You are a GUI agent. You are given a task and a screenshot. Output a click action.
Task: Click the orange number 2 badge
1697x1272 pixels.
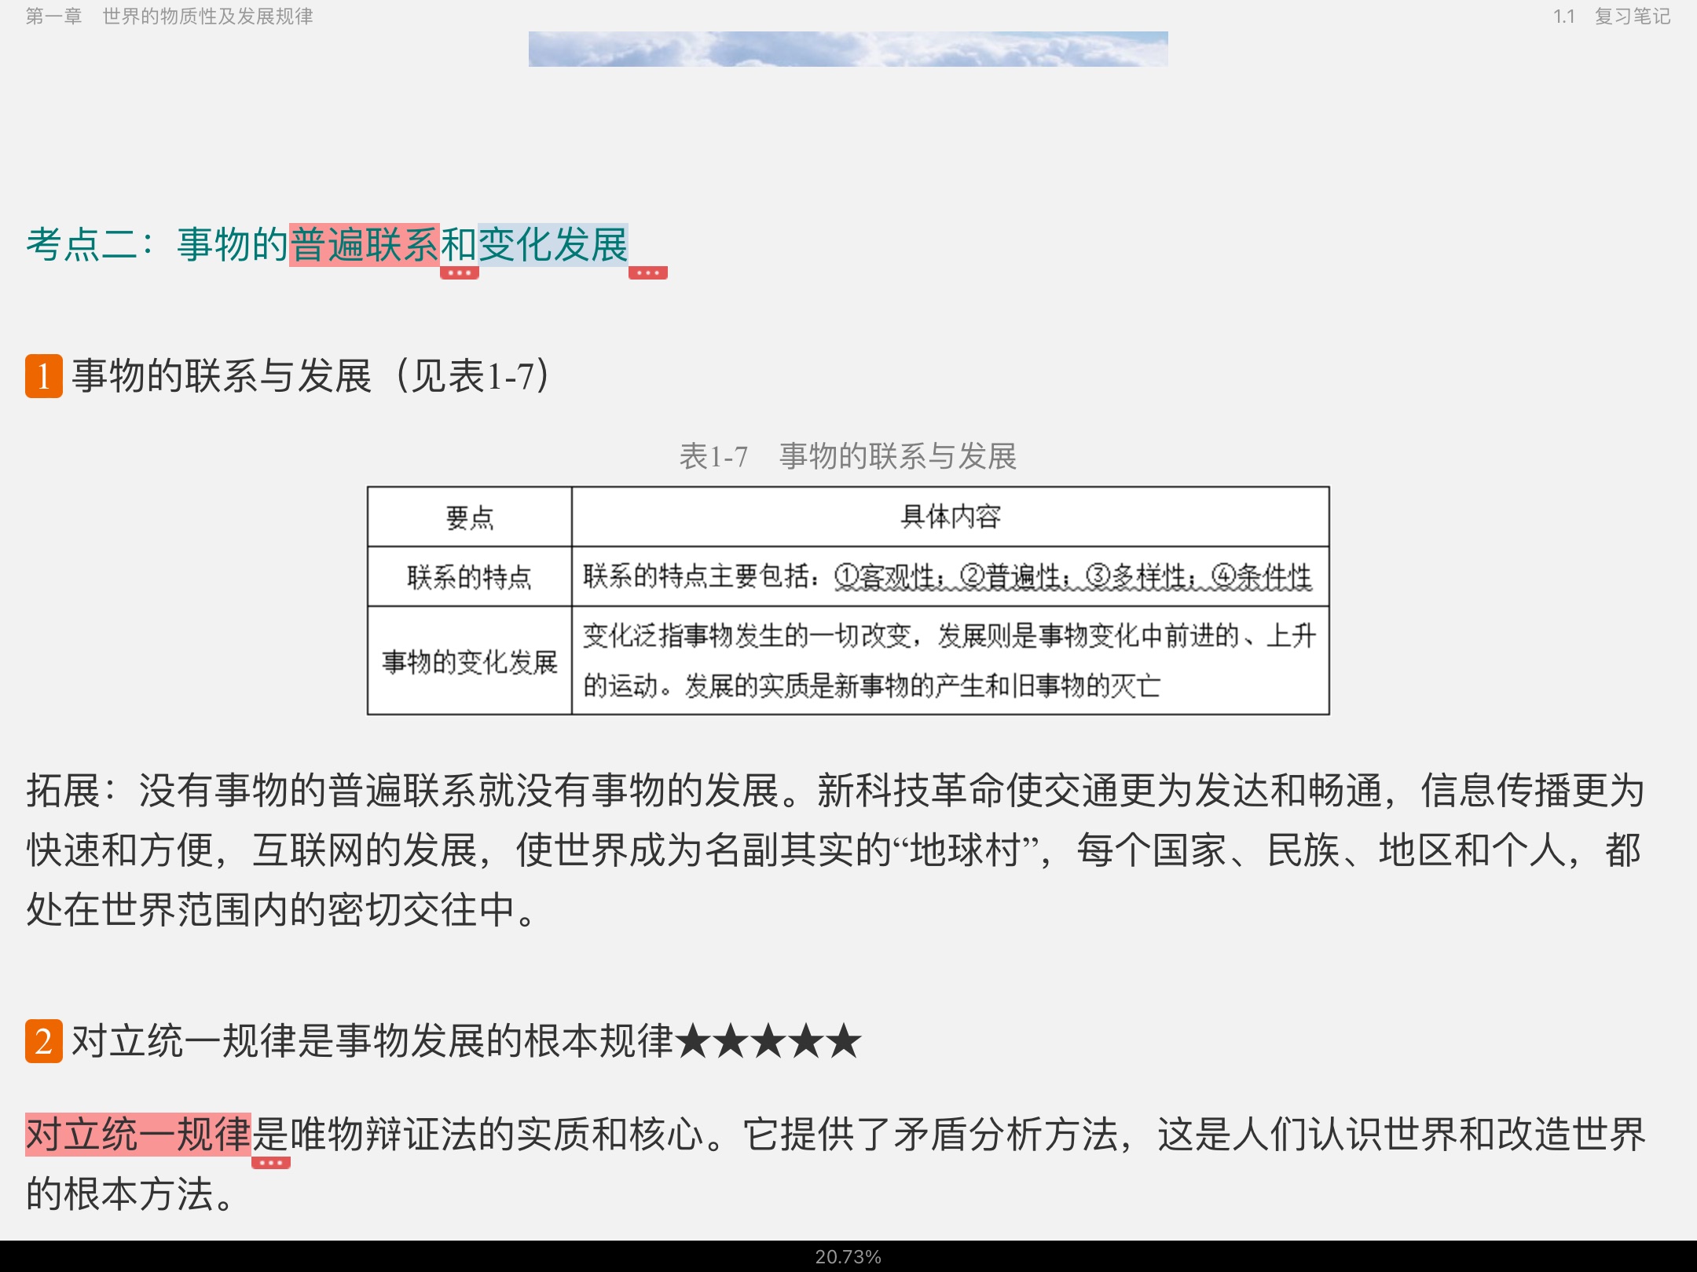(x=44, y=1041)
